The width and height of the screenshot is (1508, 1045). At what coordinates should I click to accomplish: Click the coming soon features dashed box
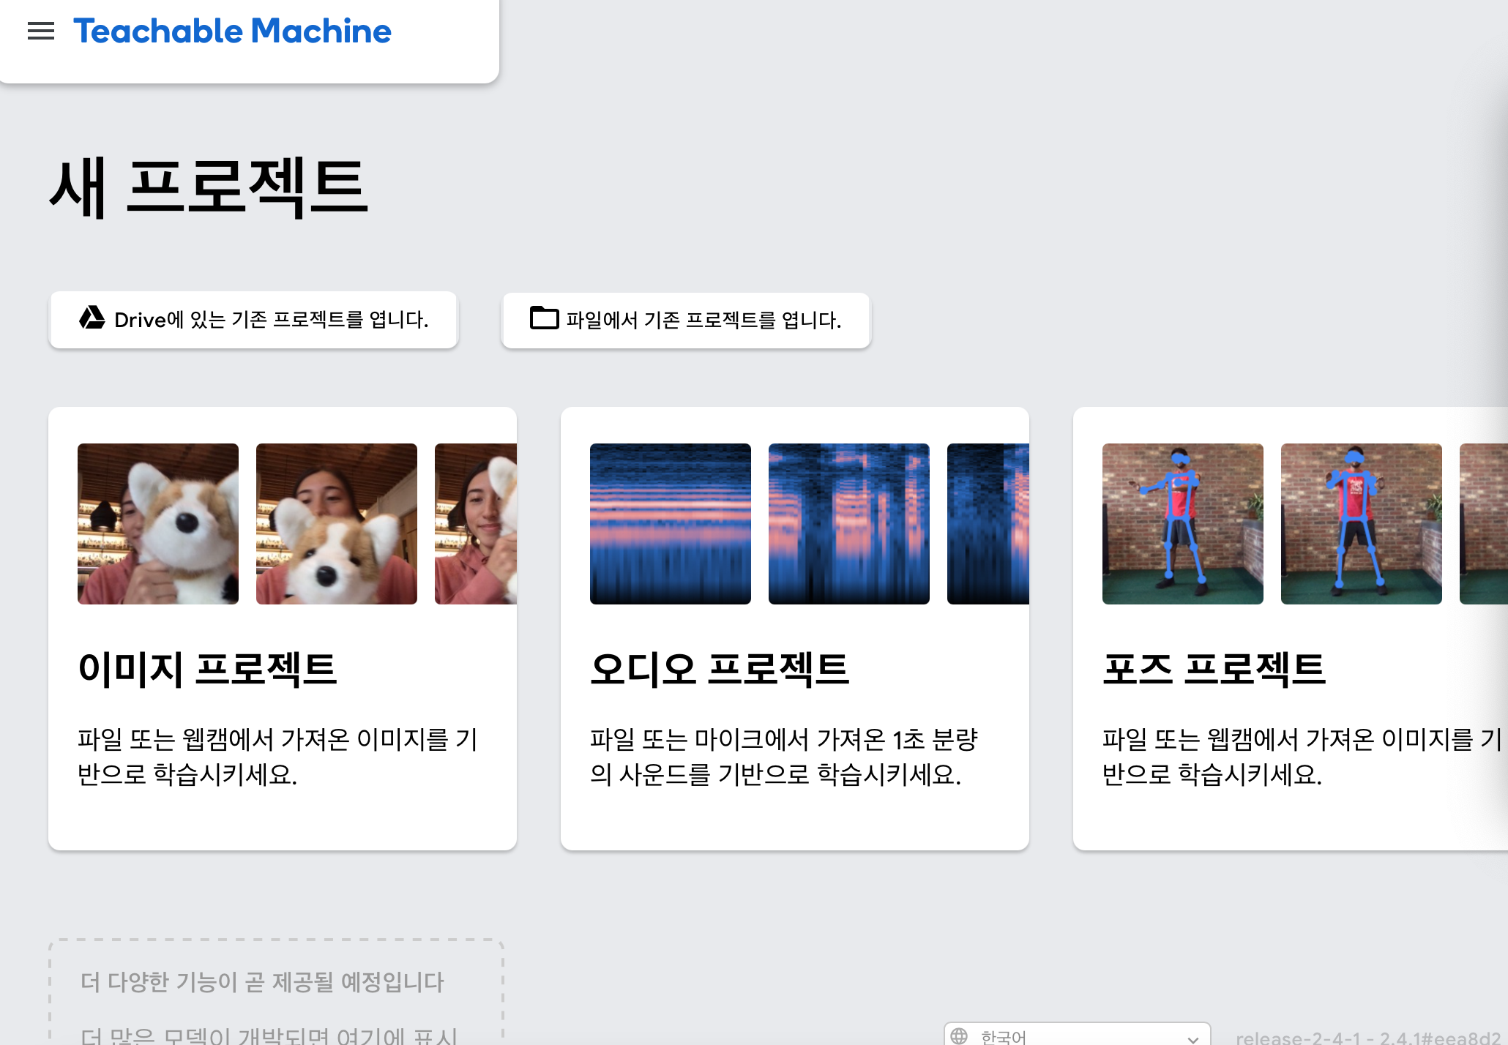coord(277,992)
